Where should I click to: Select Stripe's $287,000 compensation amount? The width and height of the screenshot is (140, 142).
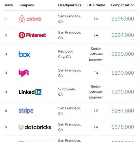tap(123, 111)
